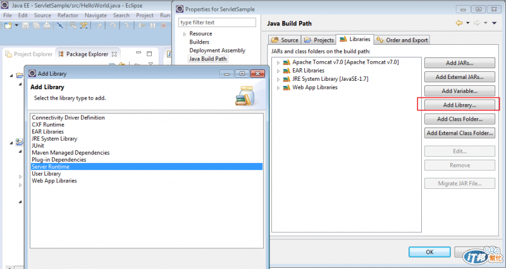Maximize the Package Explorer view
The image size is (506, 269).
149,54
